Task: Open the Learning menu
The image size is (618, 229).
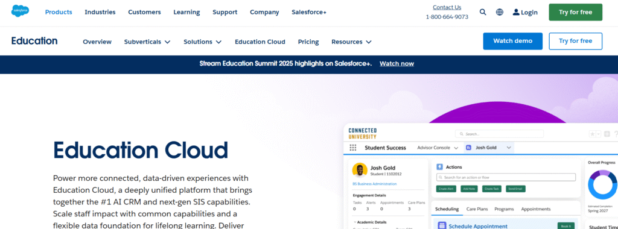Action: (x=186, y=12)
